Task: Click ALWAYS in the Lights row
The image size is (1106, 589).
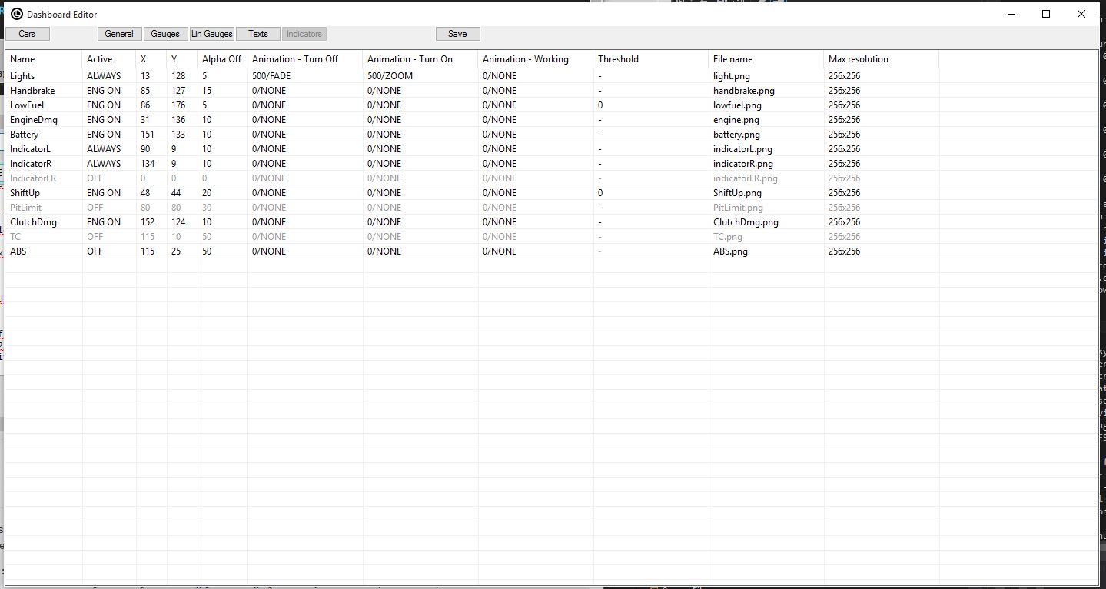Action: (104, 76)
